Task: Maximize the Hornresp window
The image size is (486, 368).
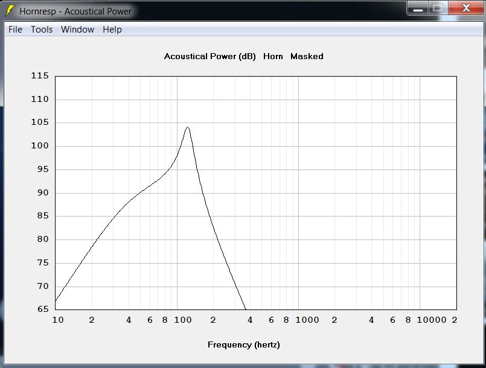Action: coord(438,8)
